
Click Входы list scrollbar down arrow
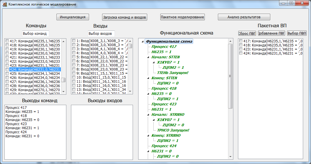pyautogui.click(x=130, y=91)
